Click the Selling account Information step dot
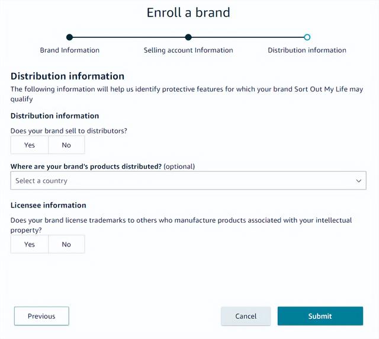The width and height of the screenshot is (379, 339). (x=188, y=37)
